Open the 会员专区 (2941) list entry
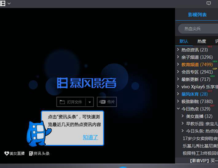This screenshot has width=218, height=168. pos(197,72)
